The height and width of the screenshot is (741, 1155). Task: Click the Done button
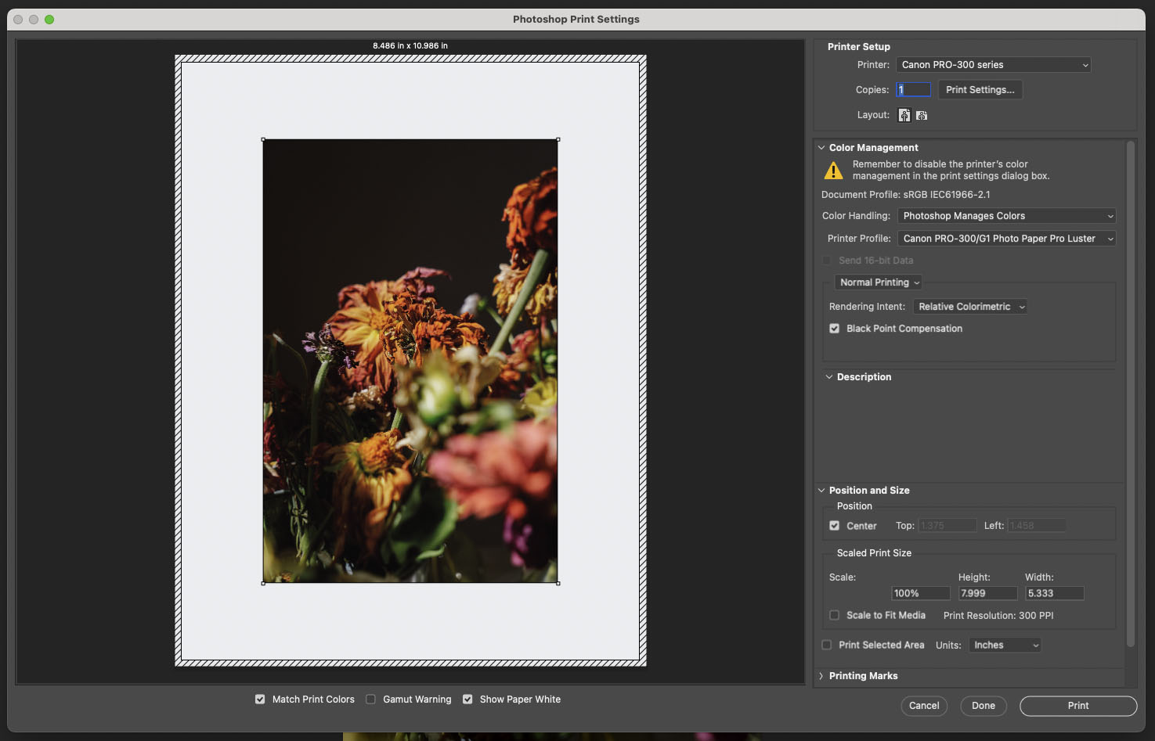984,706
